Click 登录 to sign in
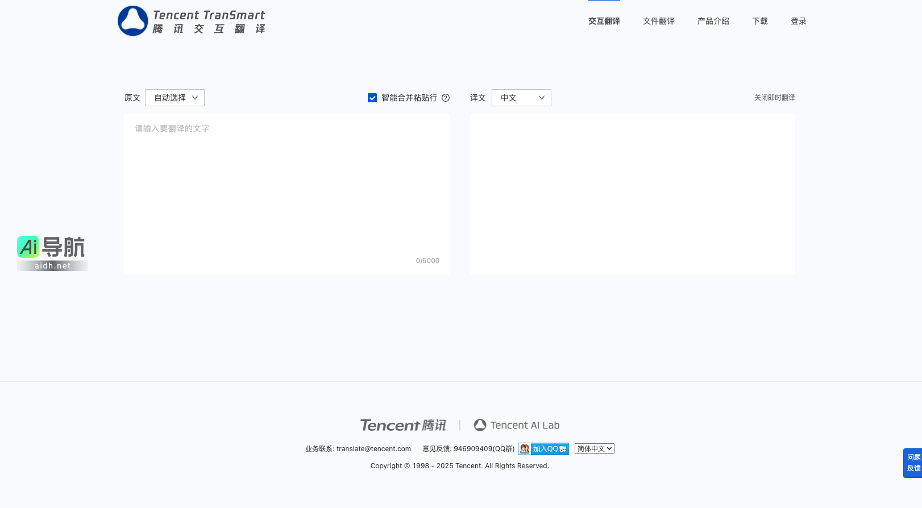 pyautogui.click(x=798, y=21)
